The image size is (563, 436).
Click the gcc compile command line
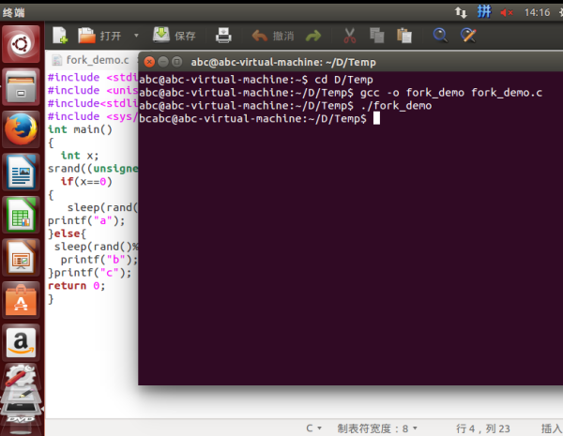[341, 93]
